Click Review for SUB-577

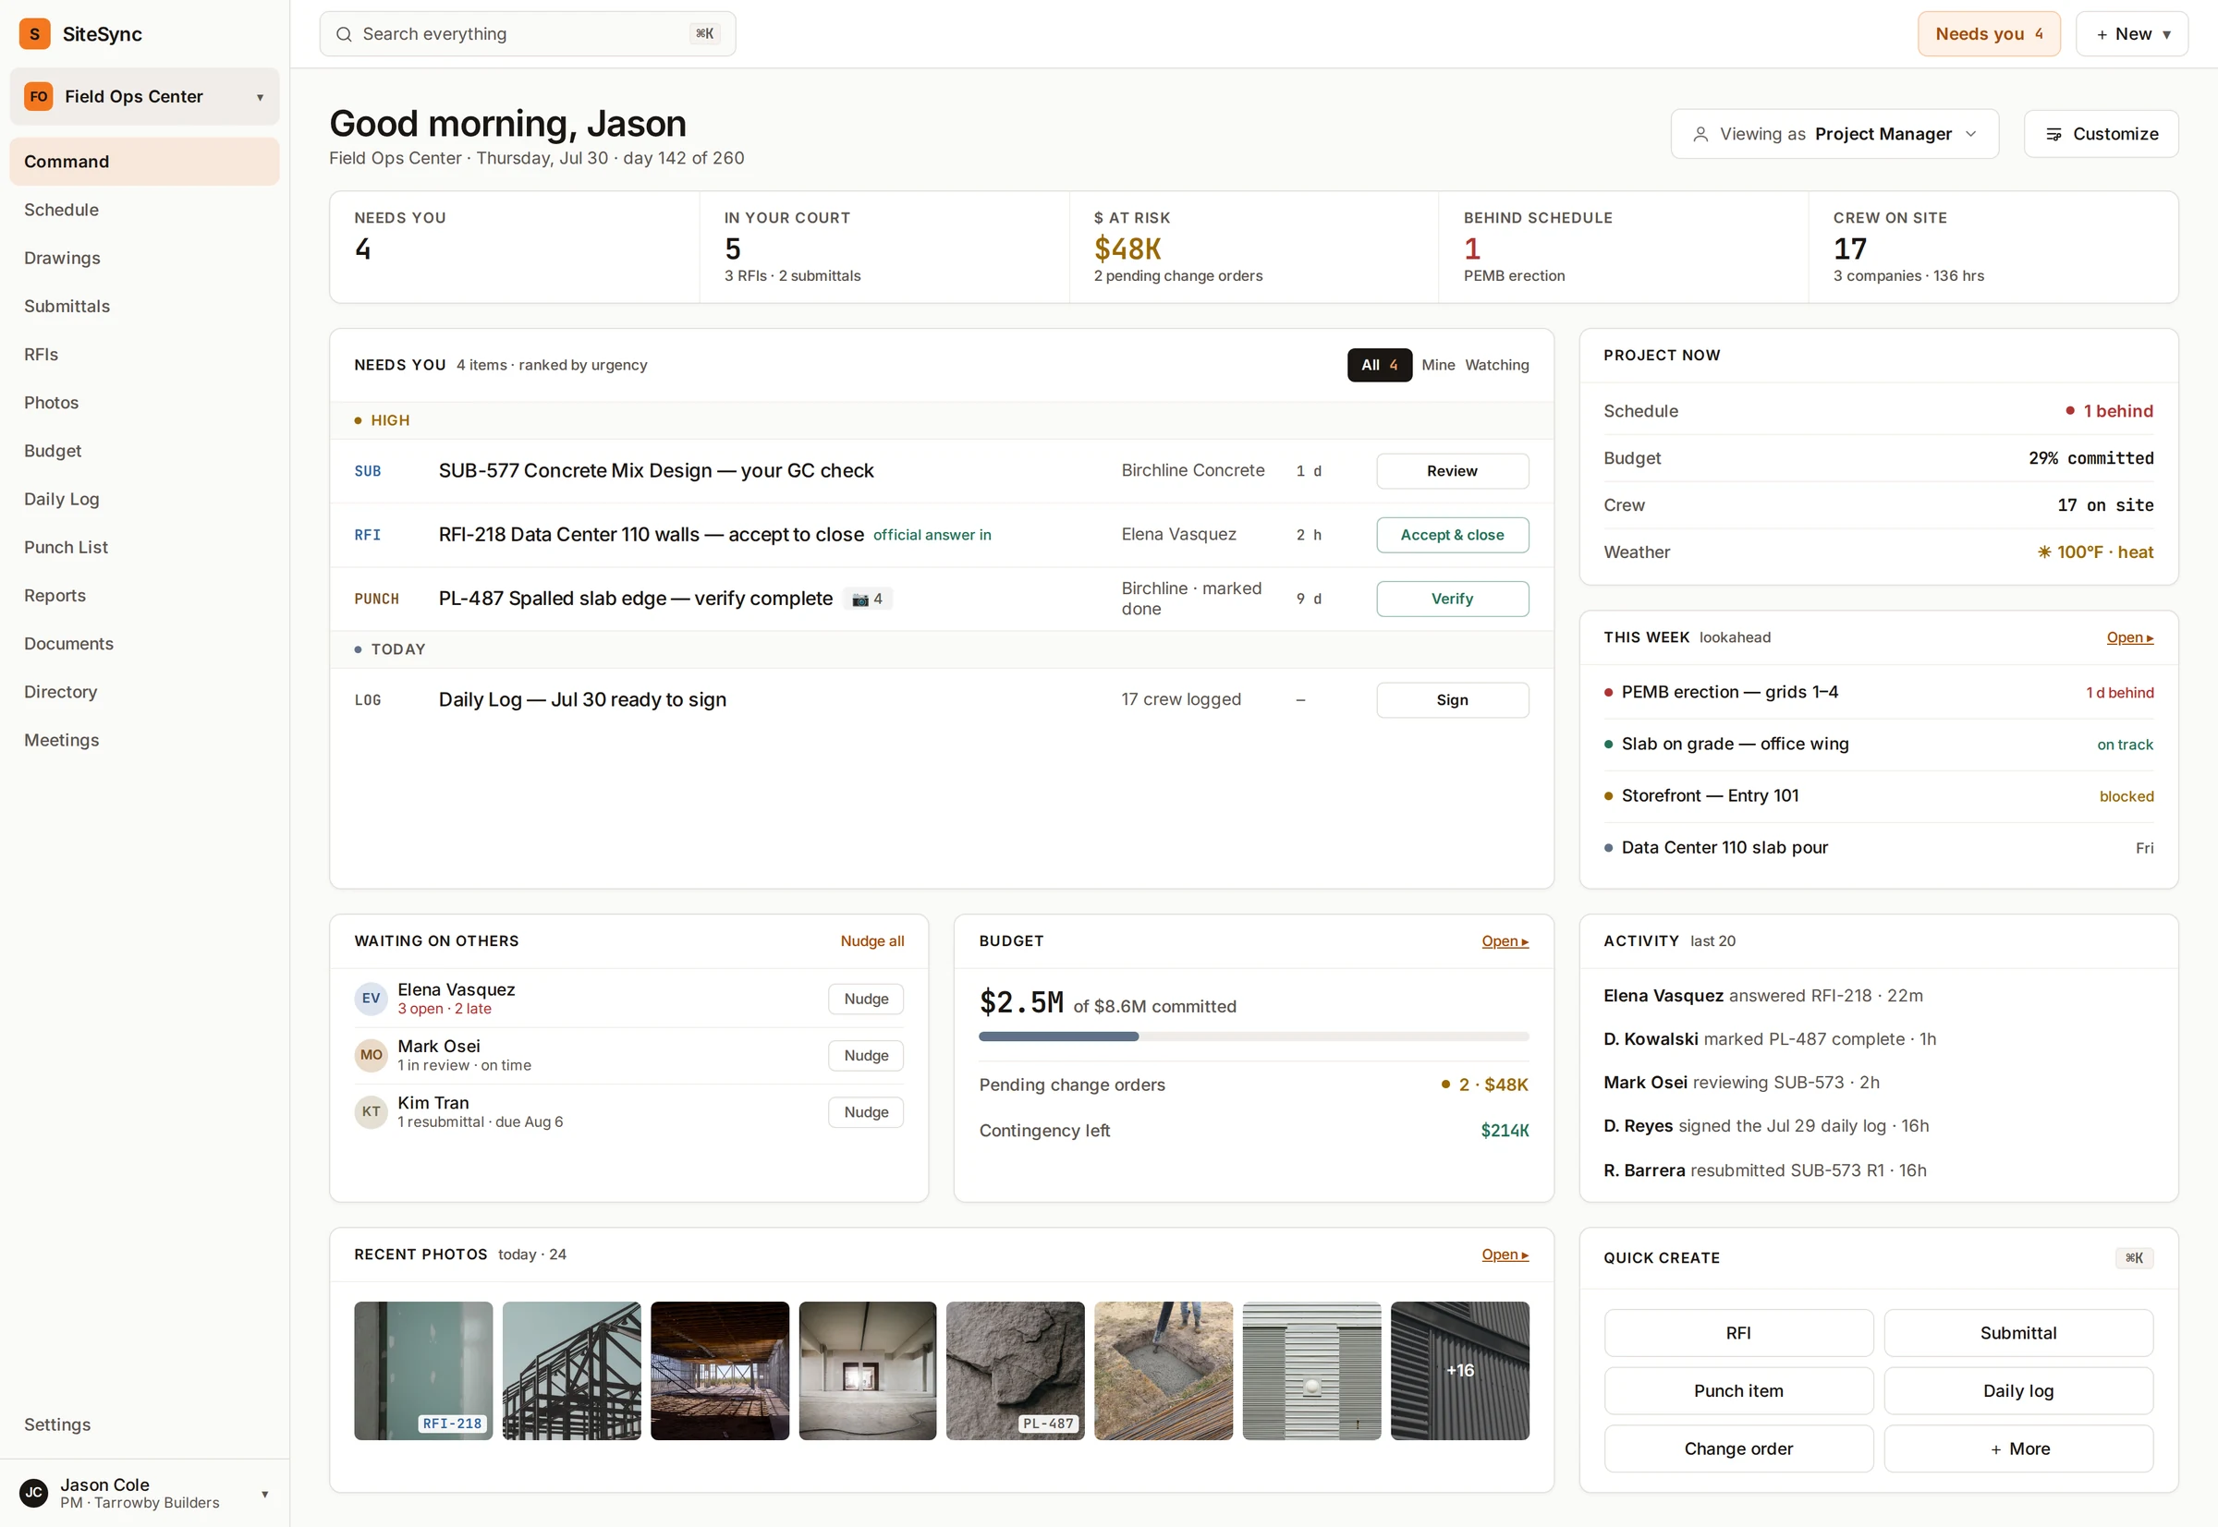[1452, 471]
